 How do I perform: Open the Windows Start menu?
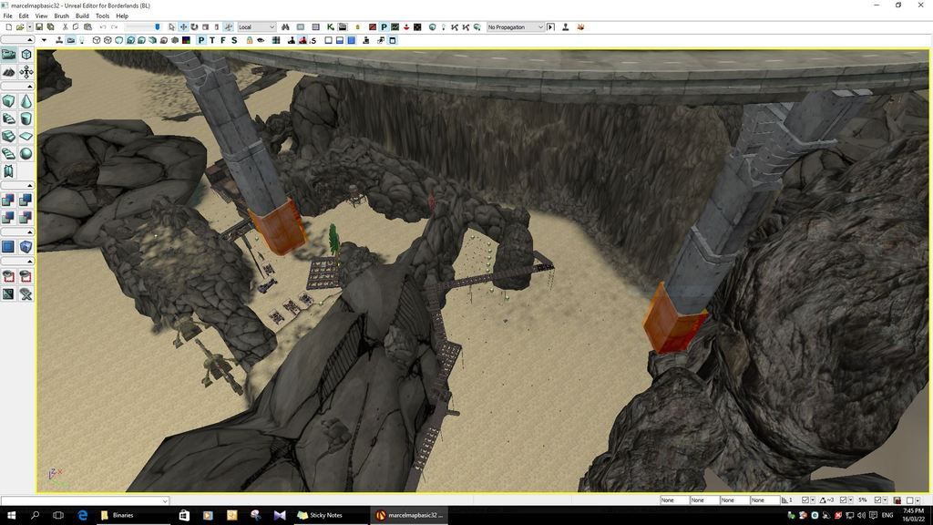click(11, 515)
